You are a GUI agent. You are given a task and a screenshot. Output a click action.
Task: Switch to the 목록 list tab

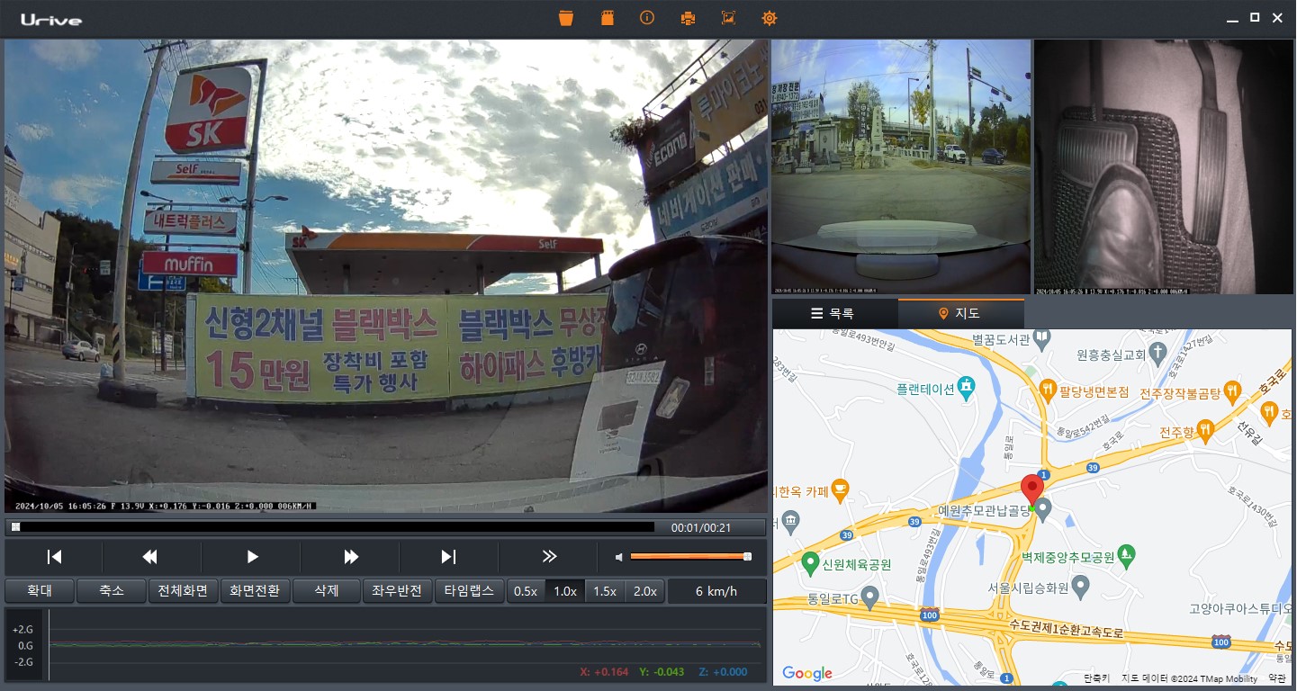click(834, 313)
